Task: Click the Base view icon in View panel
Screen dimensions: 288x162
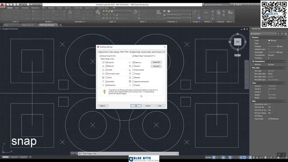Action: click(x=230, y=12)
